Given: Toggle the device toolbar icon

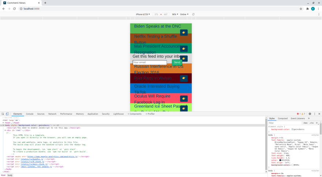Looking at the screenshot, I should coord(7,114).
